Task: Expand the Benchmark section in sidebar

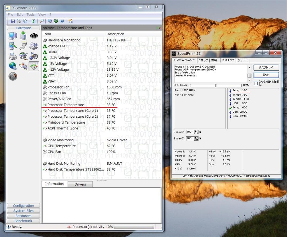Action: coord(23,221)
